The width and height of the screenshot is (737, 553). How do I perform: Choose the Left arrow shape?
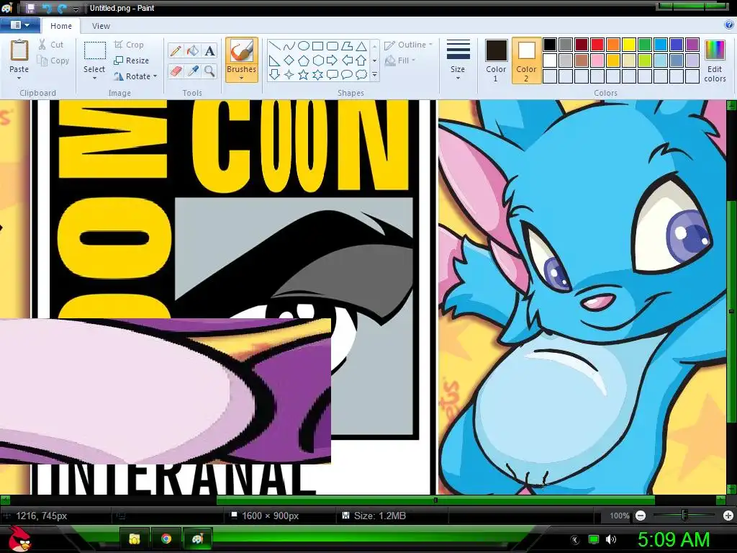tap(347, 60)
